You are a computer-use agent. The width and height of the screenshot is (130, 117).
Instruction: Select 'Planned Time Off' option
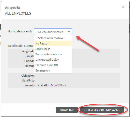coord(53,65)
